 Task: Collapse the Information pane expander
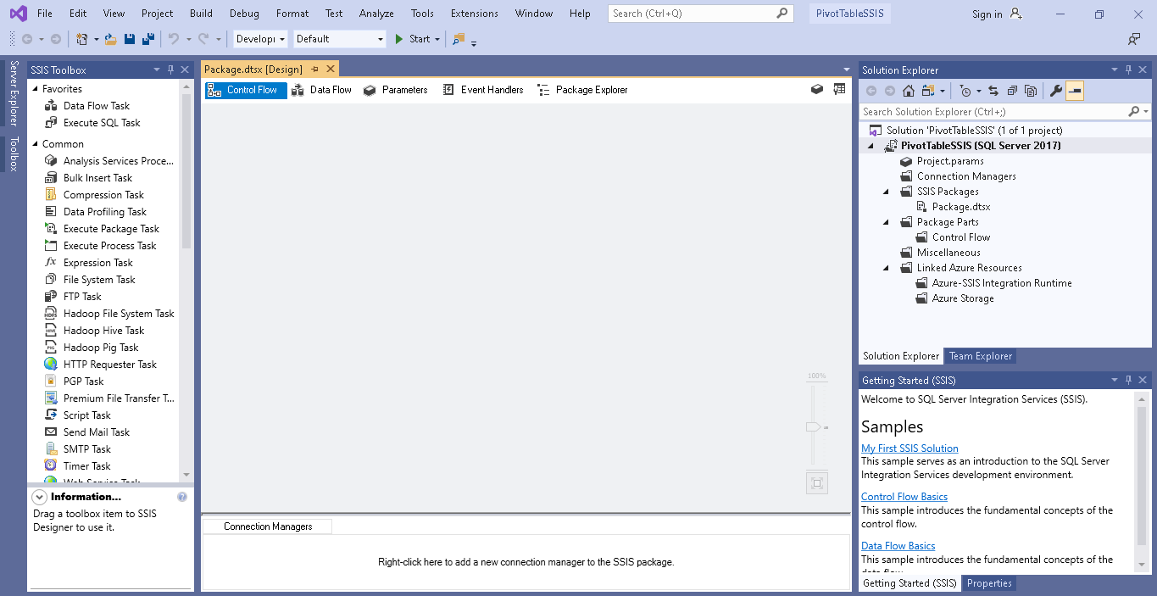tap(40, 497)
